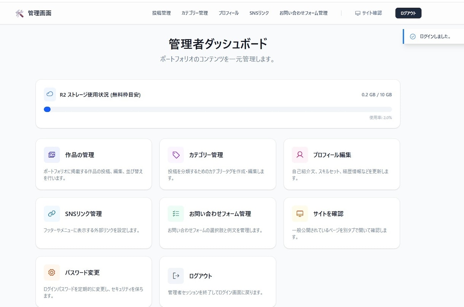Go to プロフィール in the top navigation
The height and width of the screenshot is (307, 464).
click(x=229, y=13)
